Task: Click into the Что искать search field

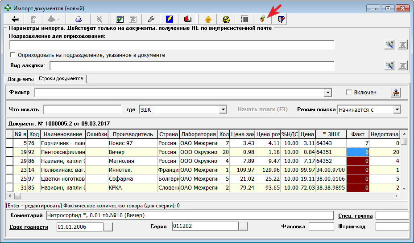Action: click(82, 109)
